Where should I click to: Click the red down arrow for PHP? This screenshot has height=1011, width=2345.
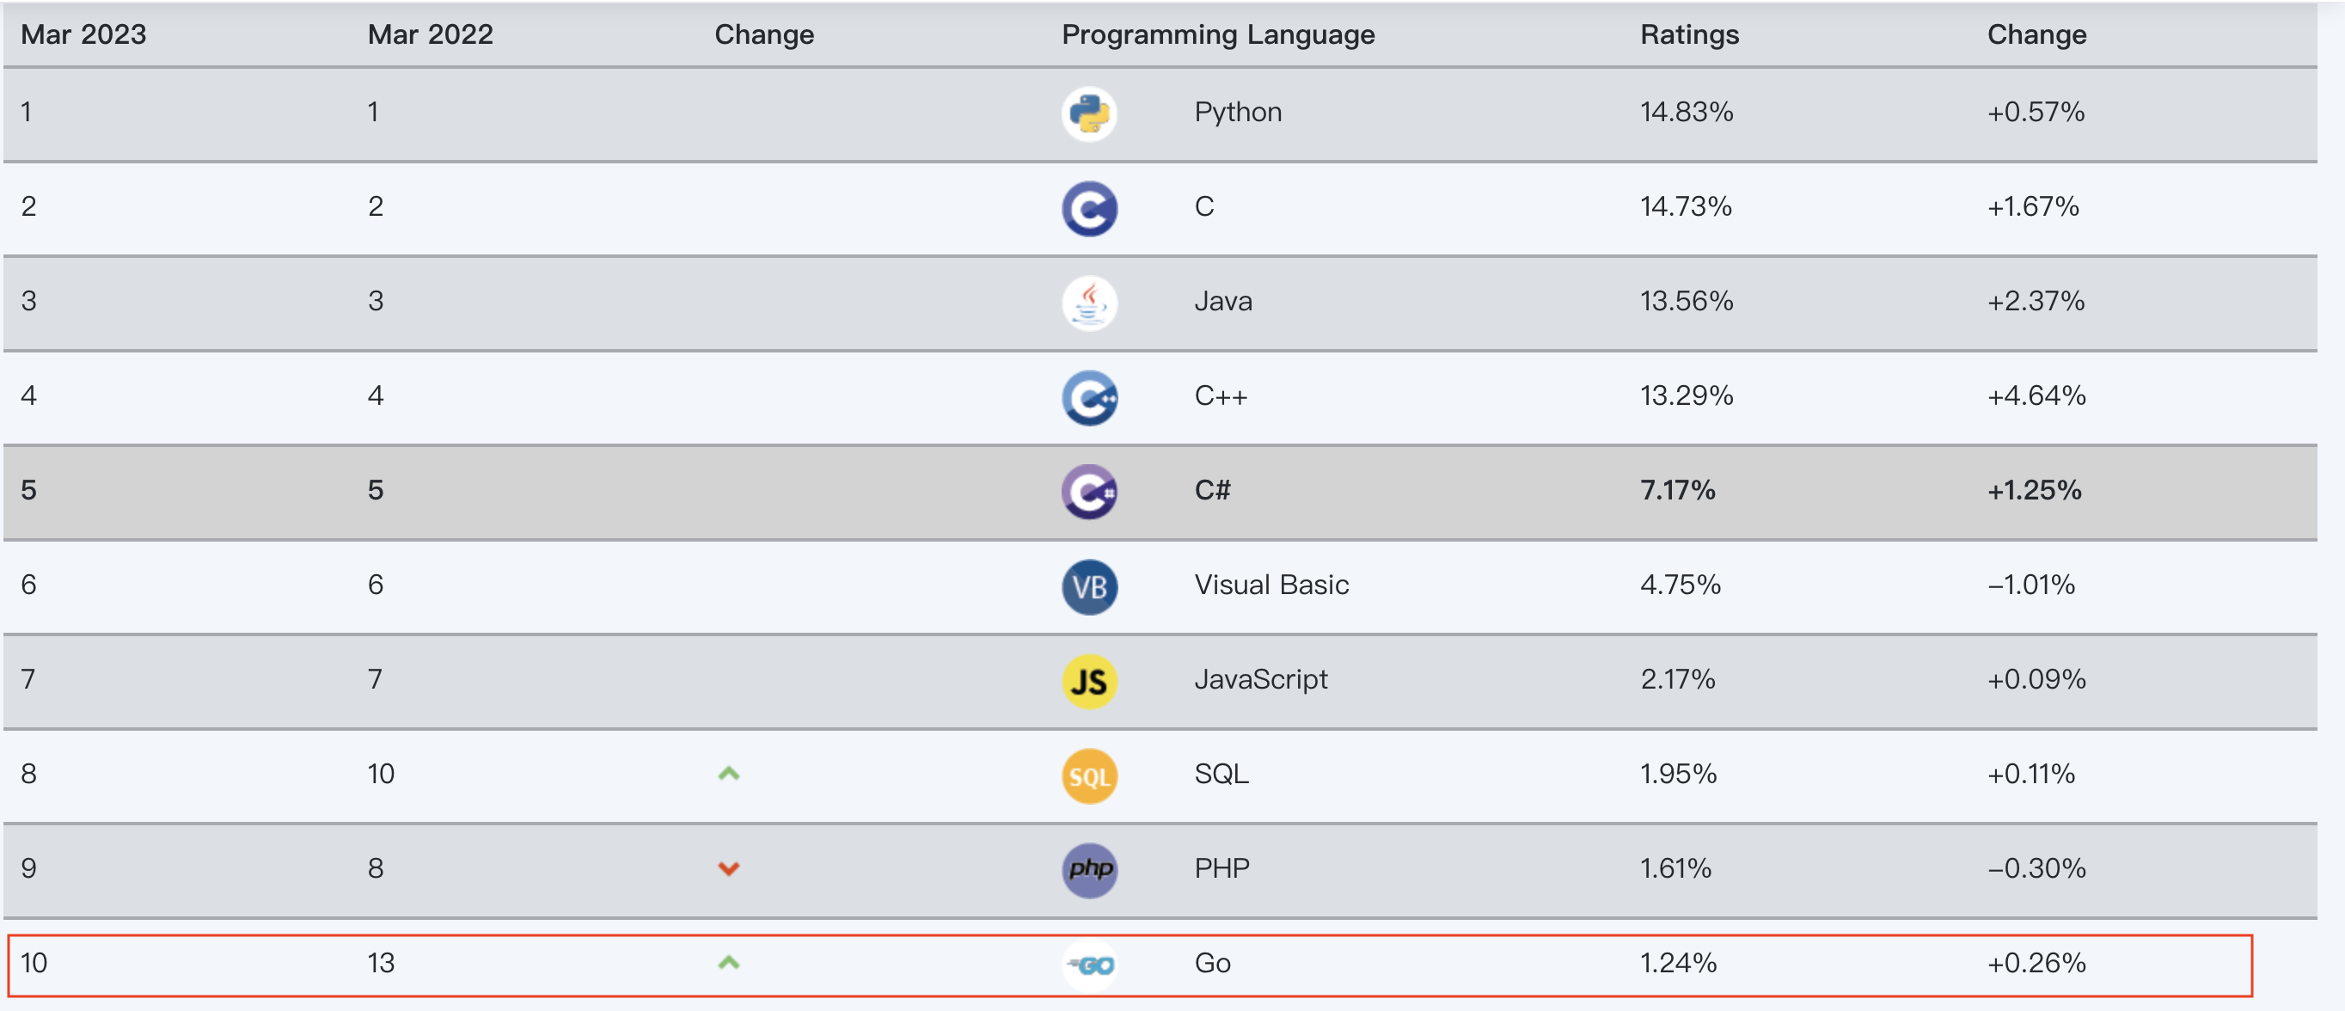pos(728,869)
